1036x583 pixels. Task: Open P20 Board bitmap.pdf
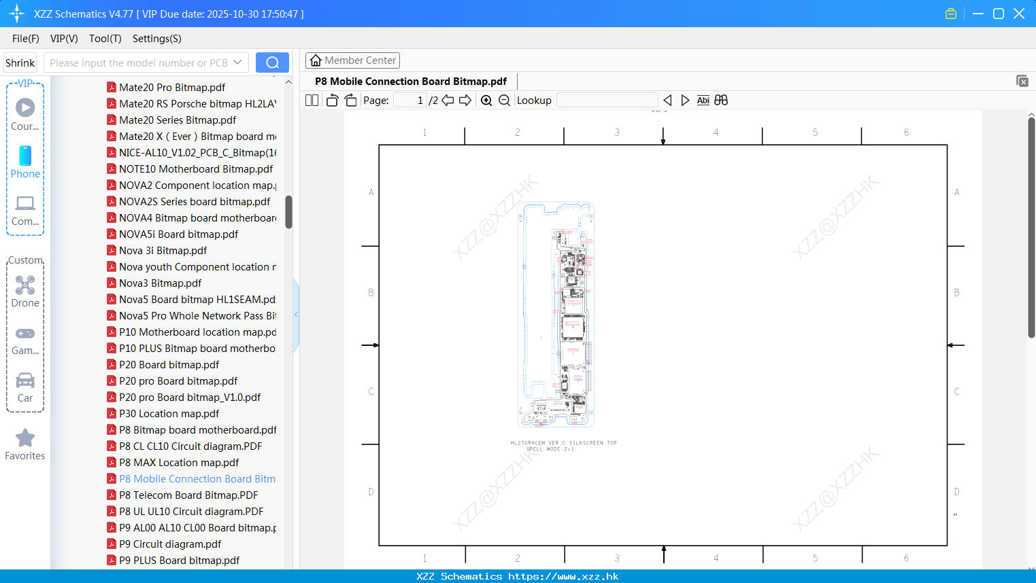pos(163,364)
